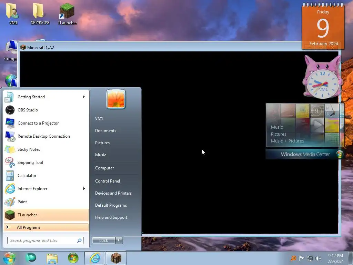This screenshot has height=265, width=353.
Task: Open shutdown options arrow next to Lock
Action: [119, 241]
